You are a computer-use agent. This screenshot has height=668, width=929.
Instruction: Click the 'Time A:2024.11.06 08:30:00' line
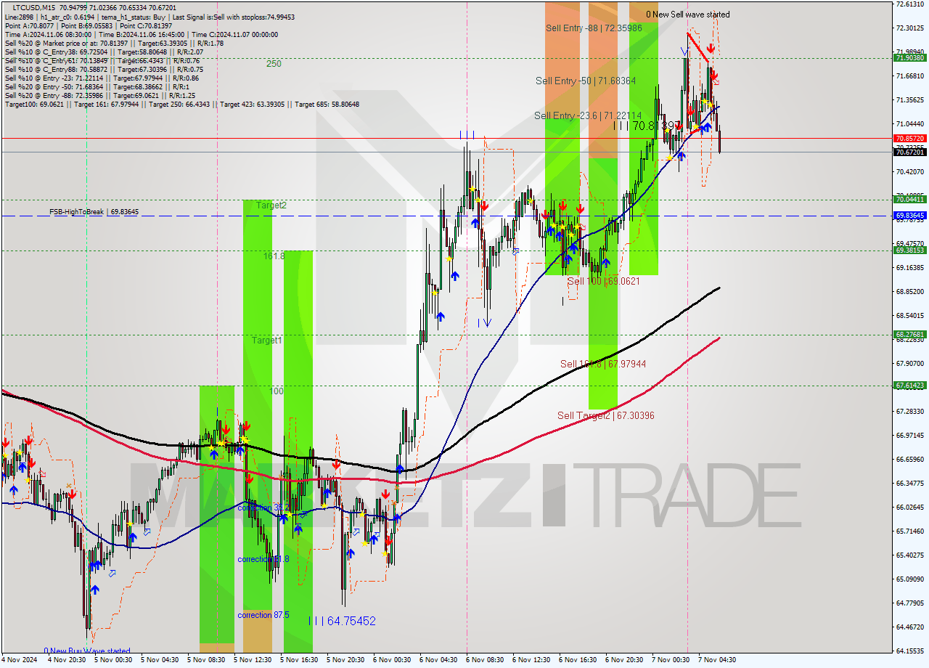point(142,34)
